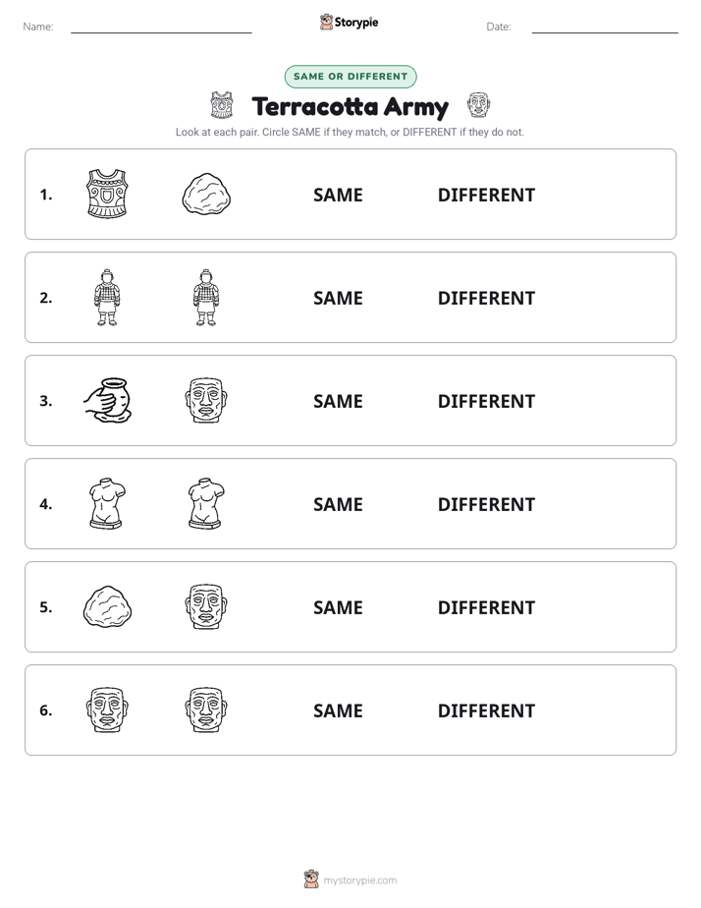
Task: Choose DIFFERENT for question 1
Action: tap(486, 196)
